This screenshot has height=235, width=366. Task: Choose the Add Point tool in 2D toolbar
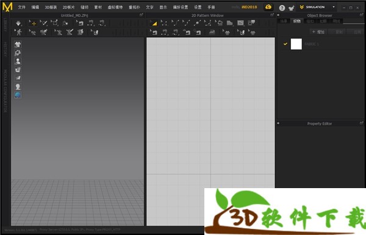tap(197, 23)
